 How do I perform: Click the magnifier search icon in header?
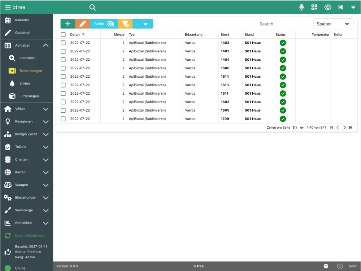coord(92,7)
